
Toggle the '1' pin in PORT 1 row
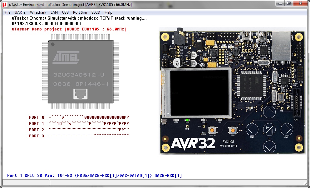(58, 124)
